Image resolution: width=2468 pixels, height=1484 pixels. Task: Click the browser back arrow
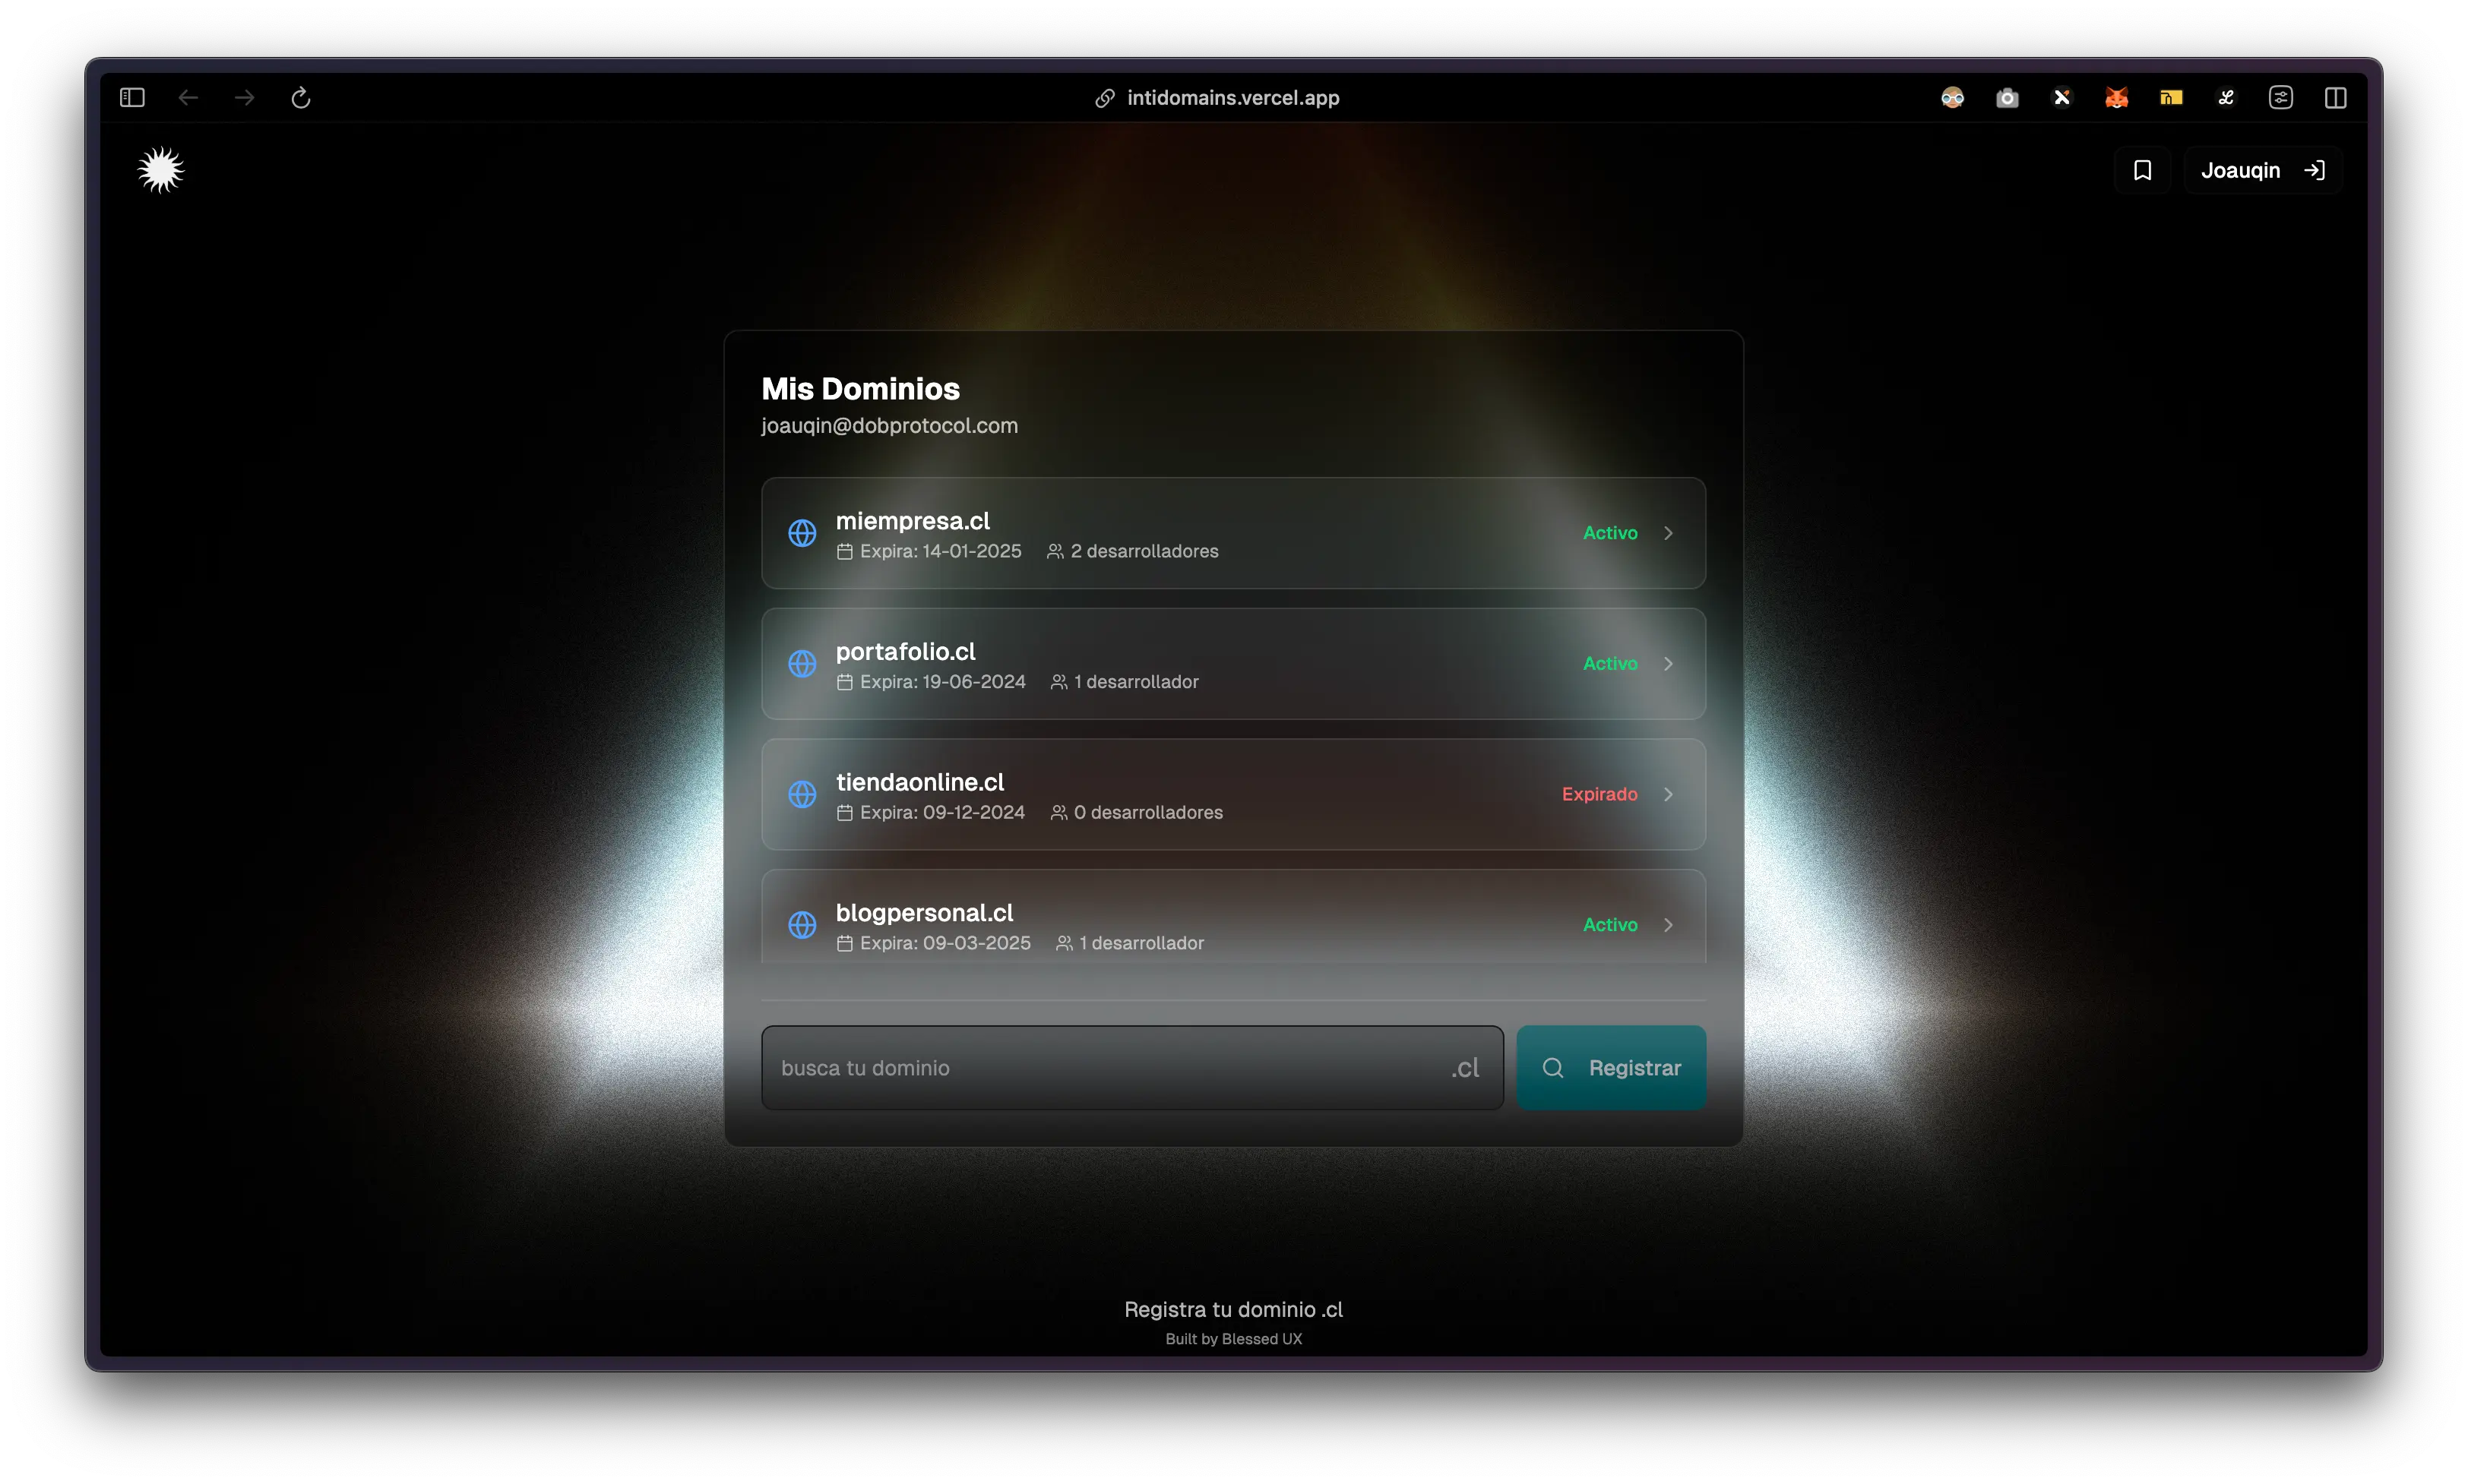click(x=188, y=98)
